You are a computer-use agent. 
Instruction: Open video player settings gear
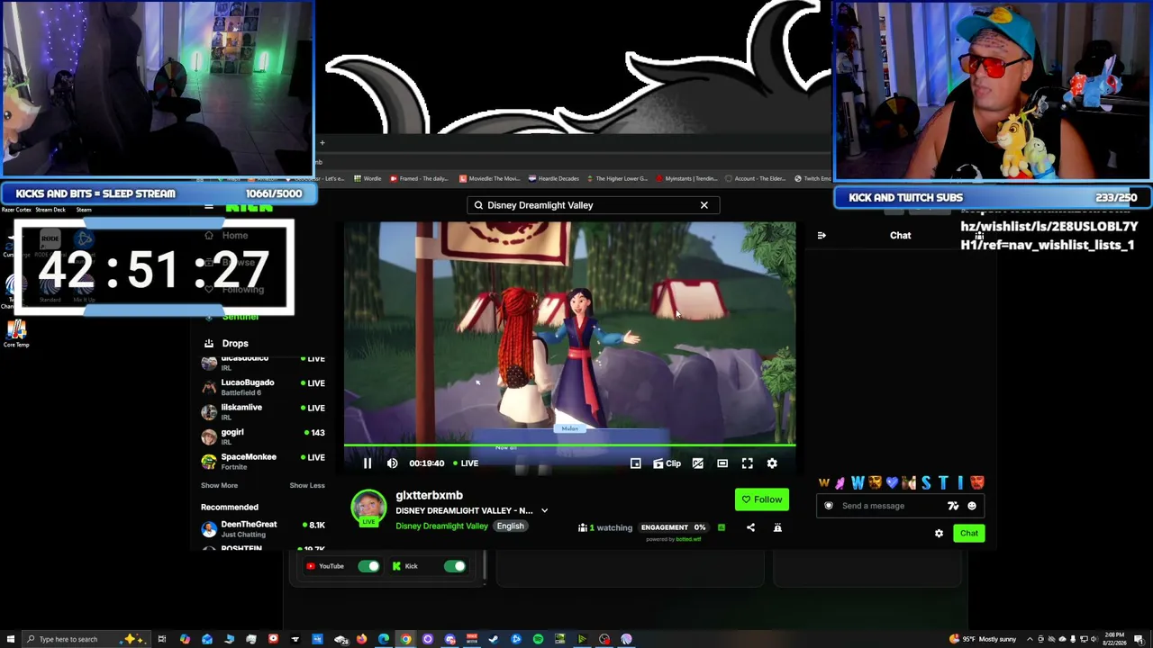coord(772,463)
